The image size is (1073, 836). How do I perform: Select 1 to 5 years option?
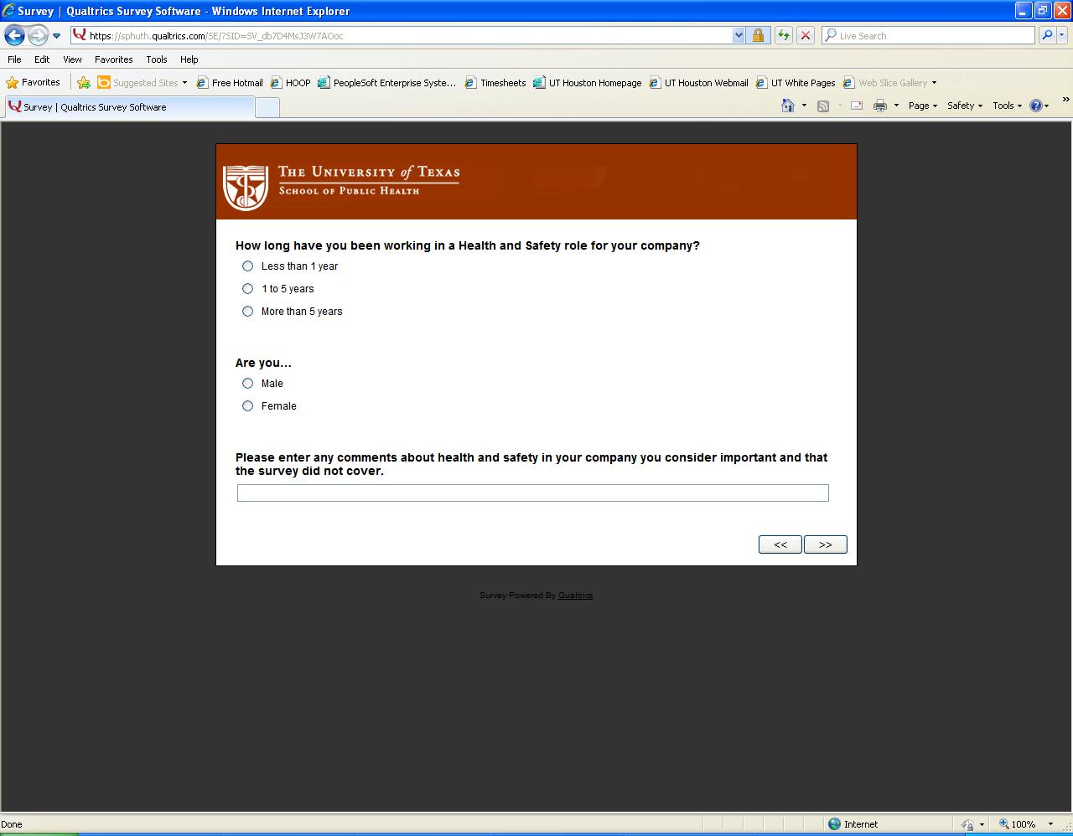247,289
